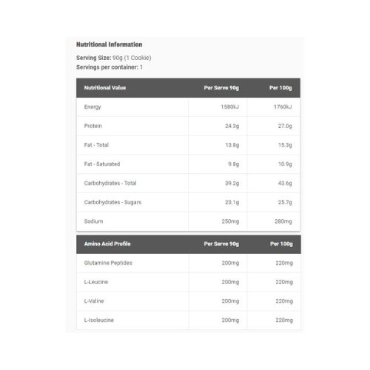
Task: Select the Carbohydrates - Total label
Action: coord(110,183)
